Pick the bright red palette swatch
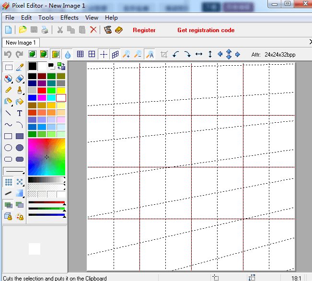312x281 pixels. coord(42,91)
